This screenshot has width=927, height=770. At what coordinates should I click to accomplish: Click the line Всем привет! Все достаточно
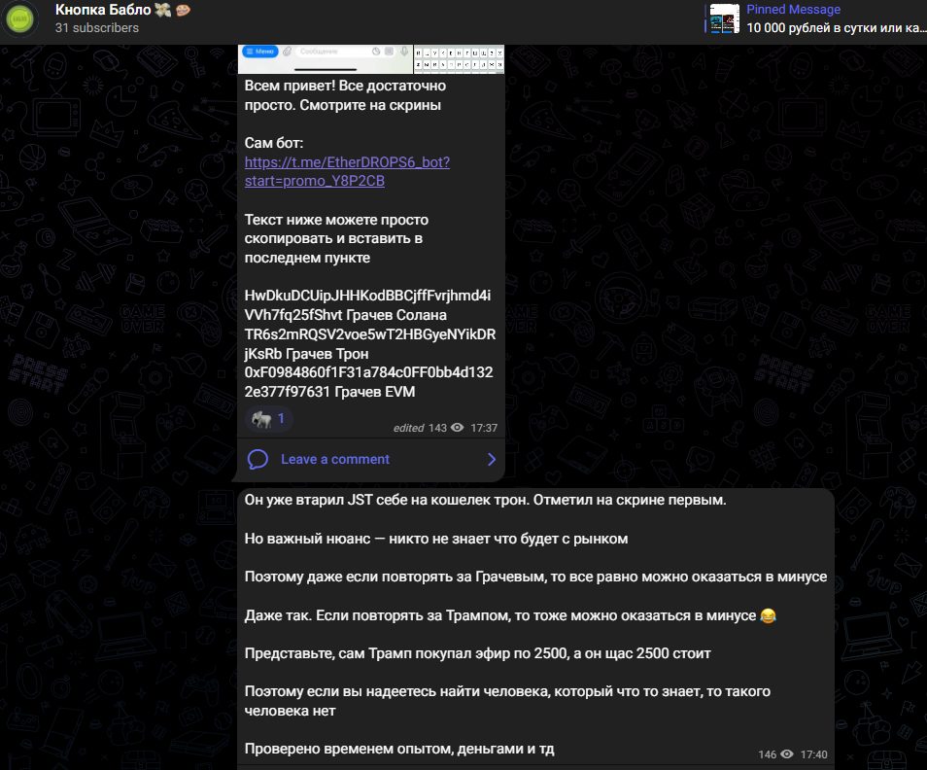tap(345, 86)
